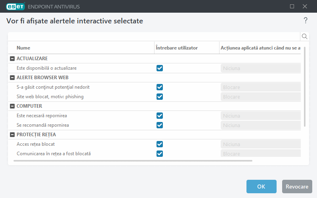Open the help question mark icon
The image size is (317, 198).
[x=306, y=21]
